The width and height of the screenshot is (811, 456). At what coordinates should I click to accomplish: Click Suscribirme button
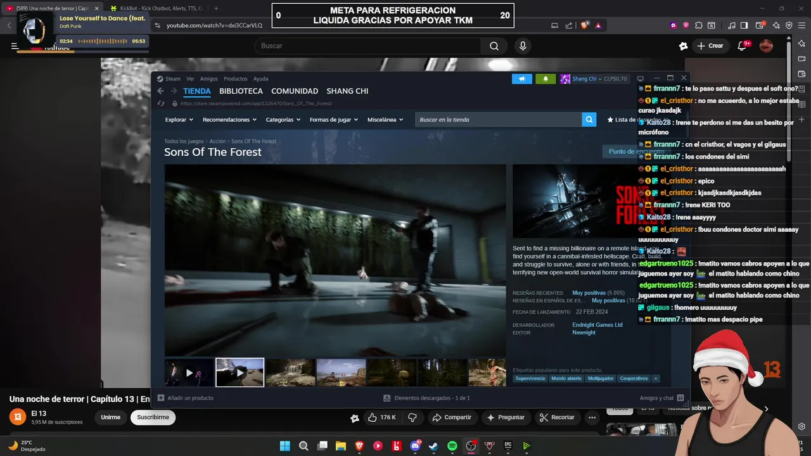point(153,417)
